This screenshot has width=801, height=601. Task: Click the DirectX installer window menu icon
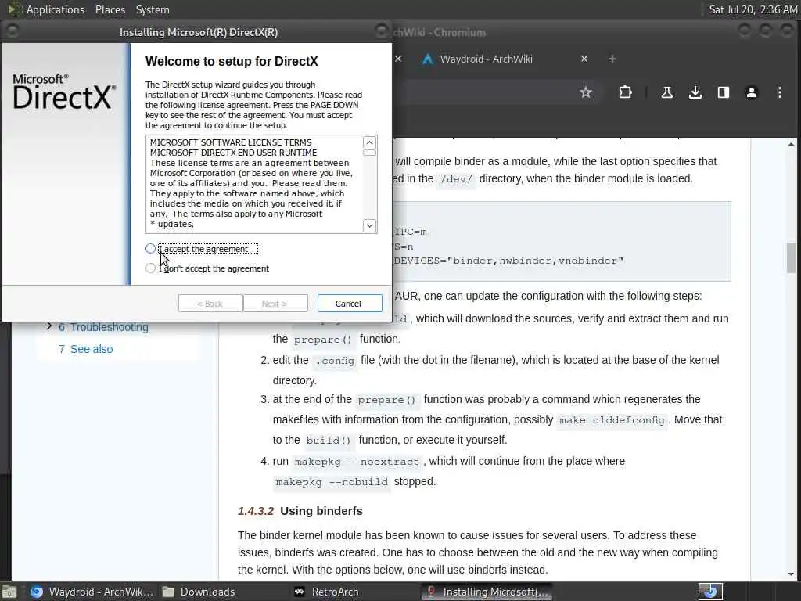coord(13,31)
